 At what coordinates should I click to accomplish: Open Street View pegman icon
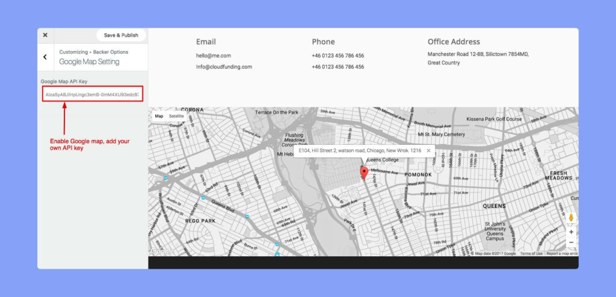click(571, 218)
